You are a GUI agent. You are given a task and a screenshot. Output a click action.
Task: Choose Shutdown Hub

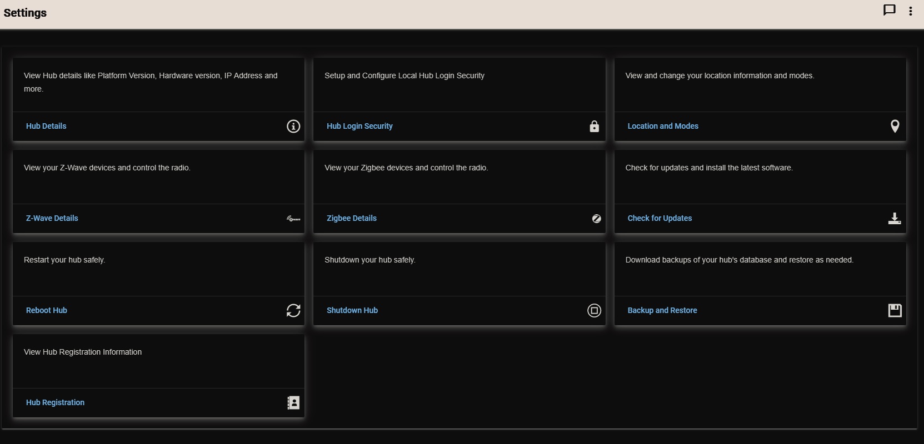pos(352,310)
